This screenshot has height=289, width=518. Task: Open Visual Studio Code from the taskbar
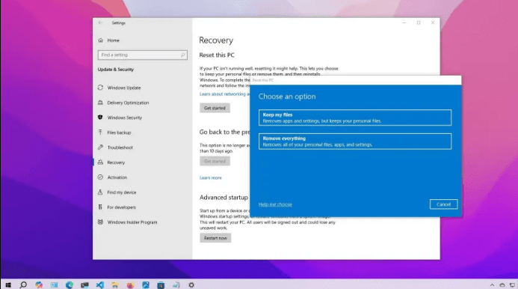tap(99, 285)
